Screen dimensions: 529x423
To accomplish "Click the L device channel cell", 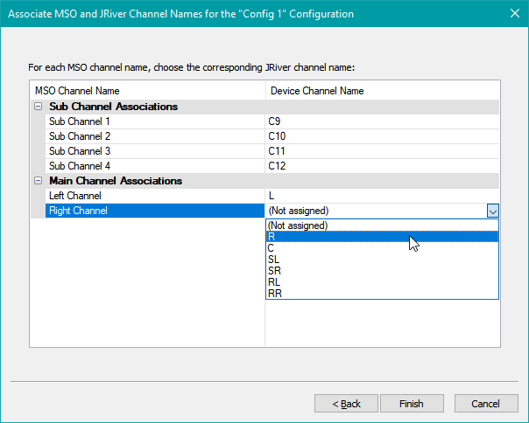I will tap(382, 196).
